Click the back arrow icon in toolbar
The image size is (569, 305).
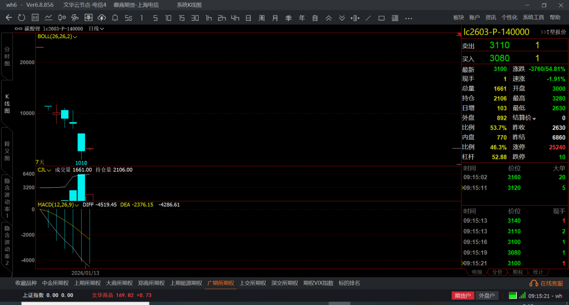(x=8, y=18)
